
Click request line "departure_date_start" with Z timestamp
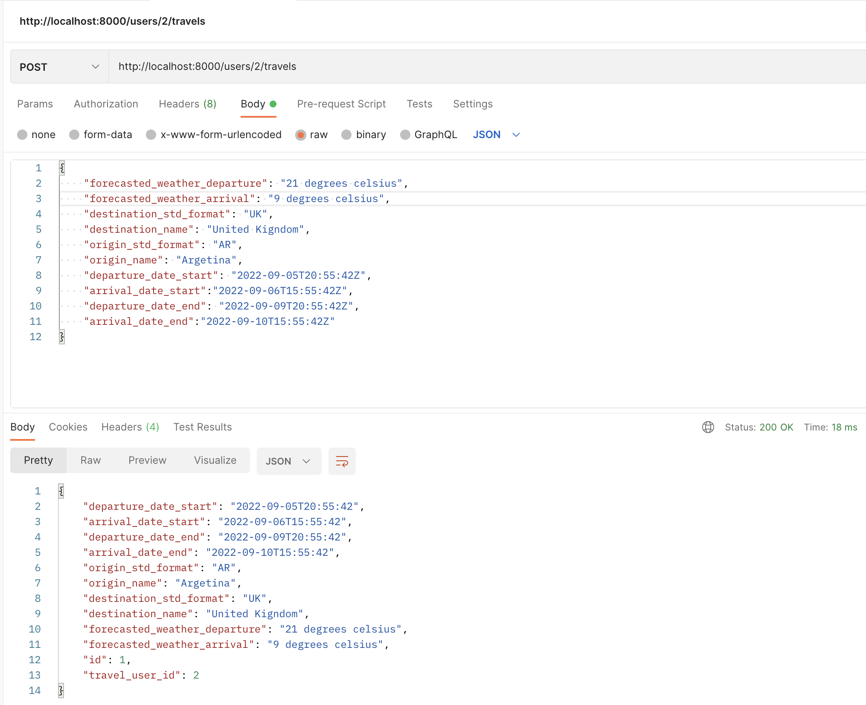pos(227,275)
